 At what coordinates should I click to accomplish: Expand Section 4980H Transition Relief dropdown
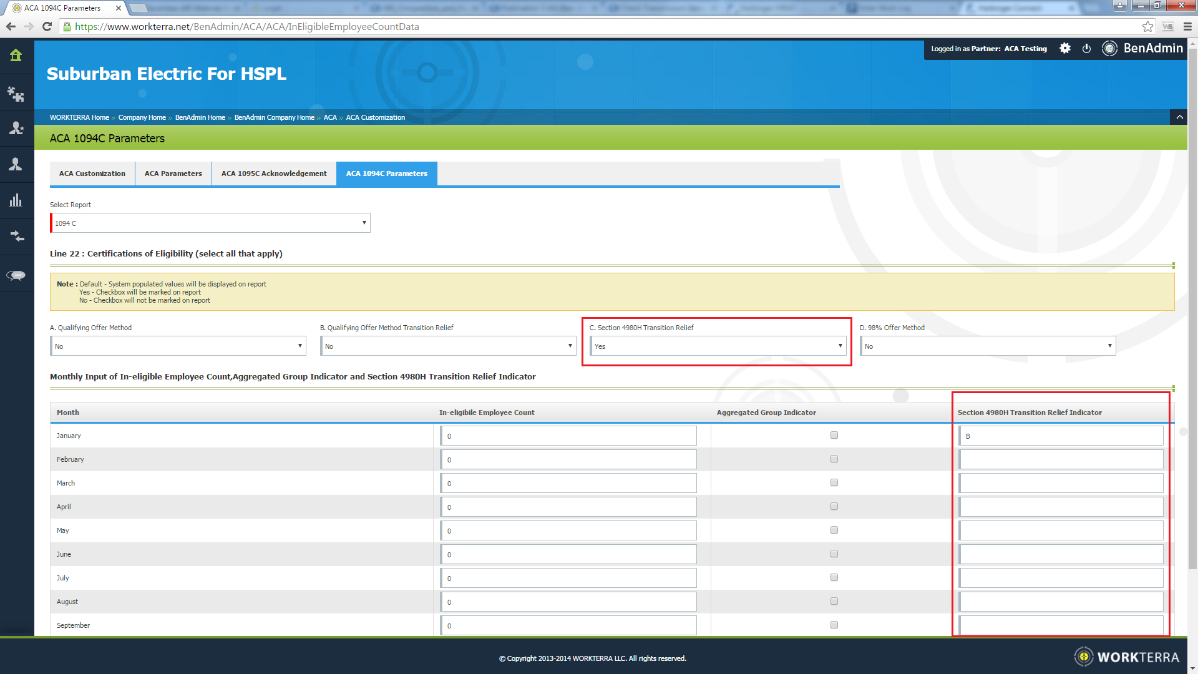pyautogui.click(x=718, y=346)
